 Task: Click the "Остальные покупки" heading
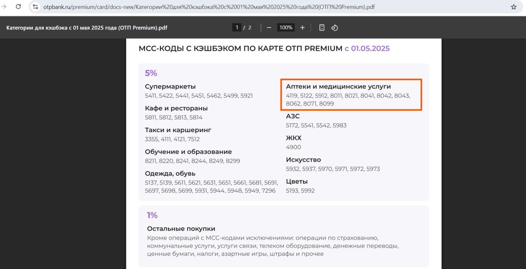[181, 229]
